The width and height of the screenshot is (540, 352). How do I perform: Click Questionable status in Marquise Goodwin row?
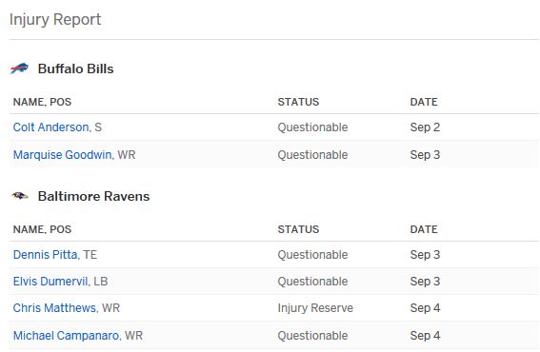tap(312, 155)
